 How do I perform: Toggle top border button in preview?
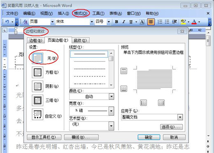click(x=124, y=71)
